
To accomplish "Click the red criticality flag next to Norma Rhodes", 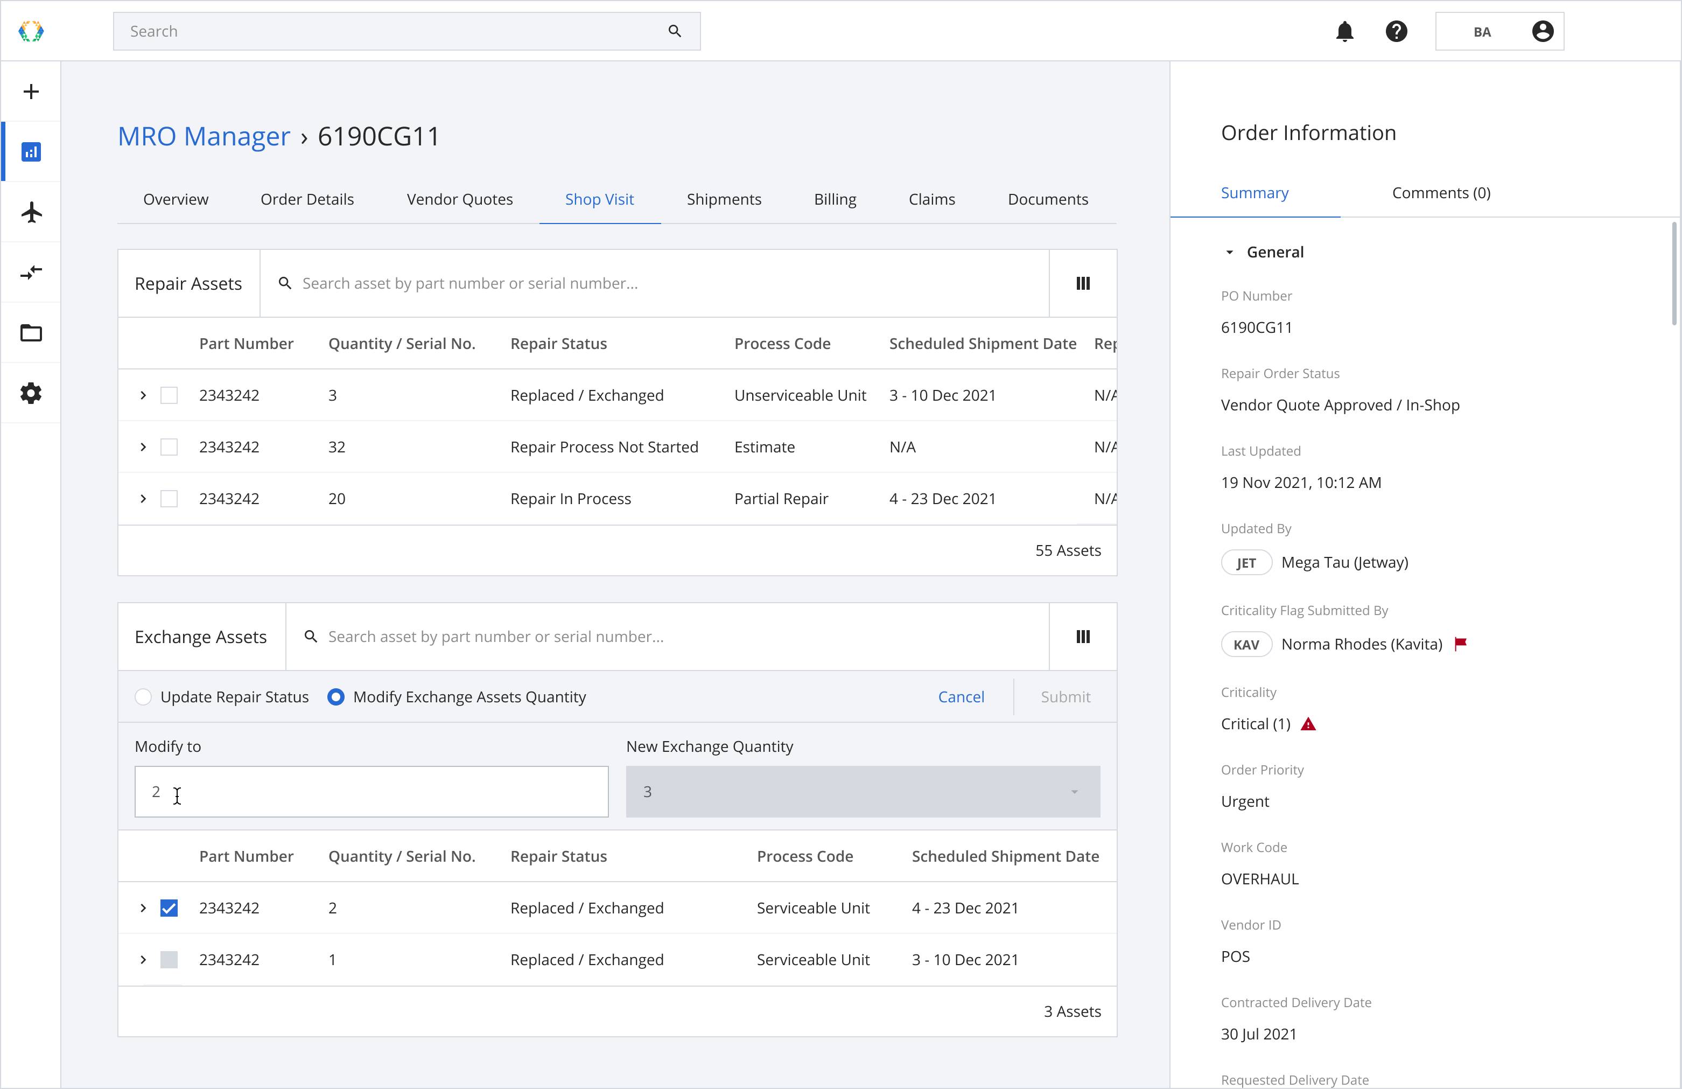I will [1461, 644].
